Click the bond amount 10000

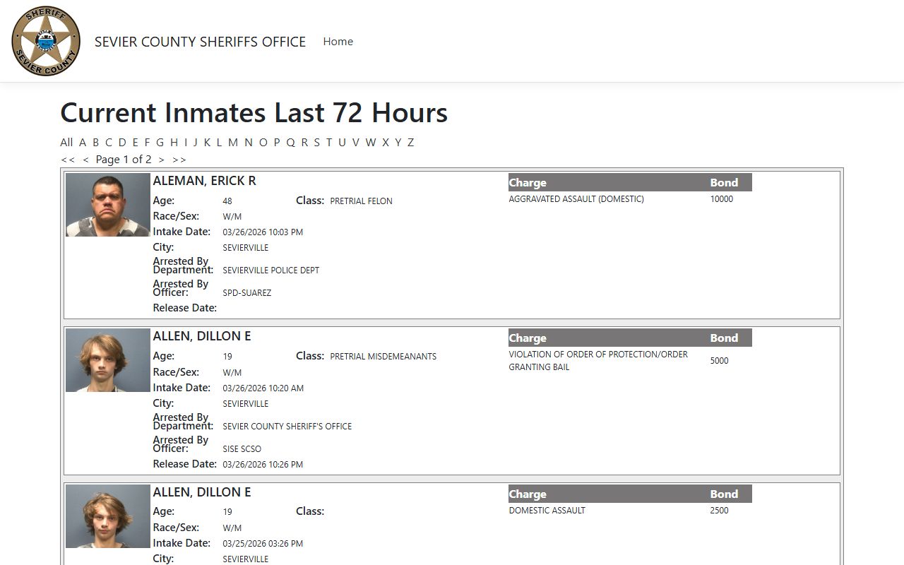[722, 199]
